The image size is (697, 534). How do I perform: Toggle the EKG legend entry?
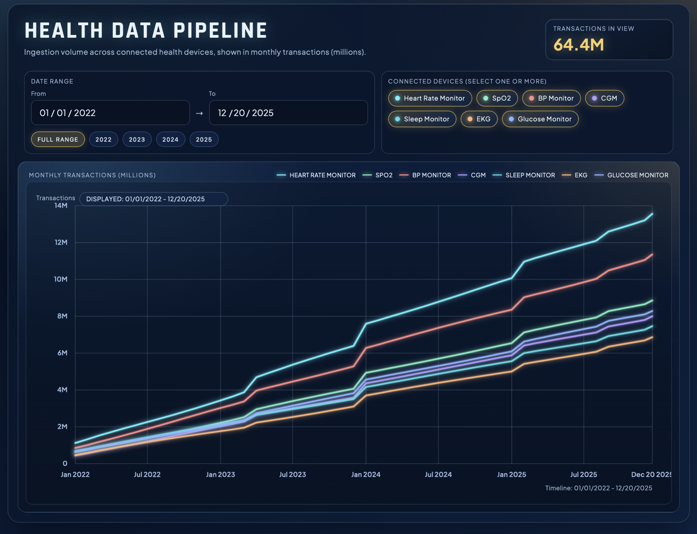[x=576, y=175]
